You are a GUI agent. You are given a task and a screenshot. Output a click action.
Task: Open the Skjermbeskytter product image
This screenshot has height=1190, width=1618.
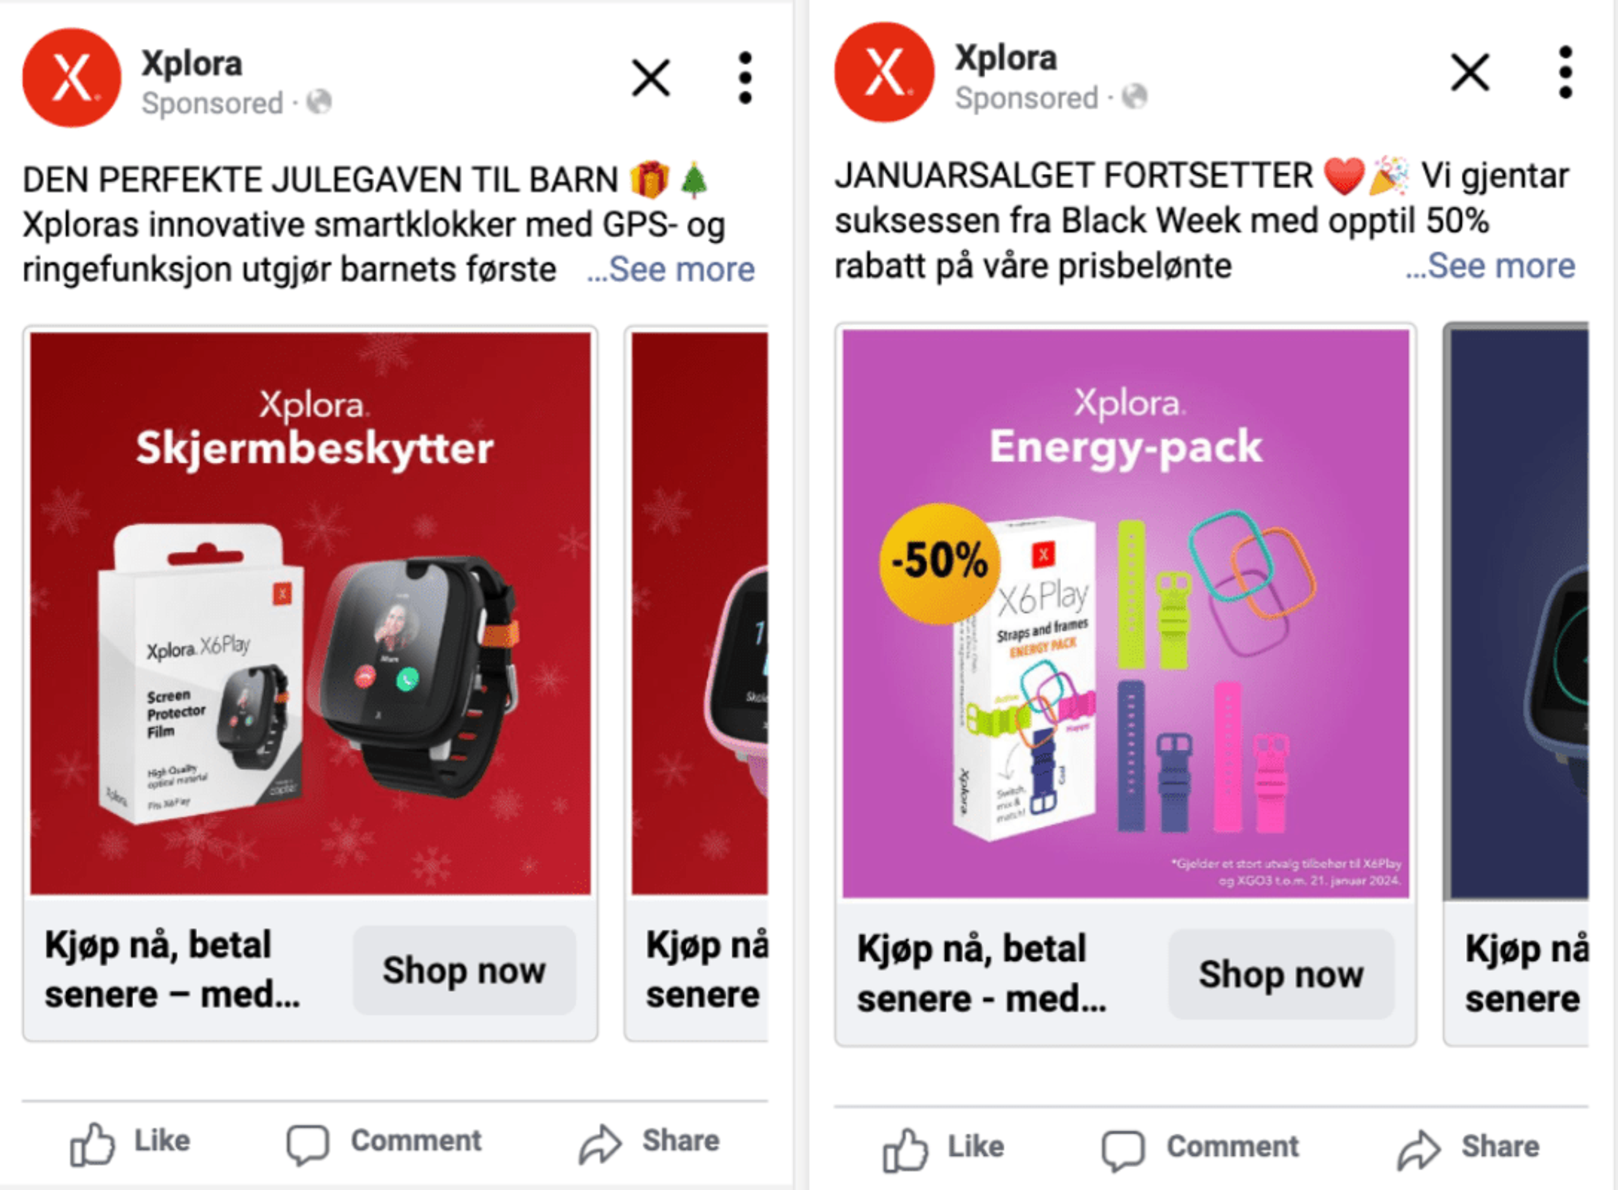pos(310,613)
